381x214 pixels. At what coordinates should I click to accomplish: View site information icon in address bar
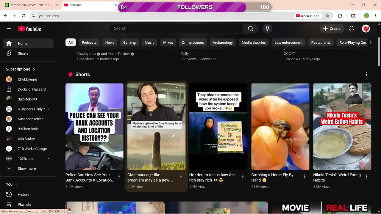tap(34, 16)
